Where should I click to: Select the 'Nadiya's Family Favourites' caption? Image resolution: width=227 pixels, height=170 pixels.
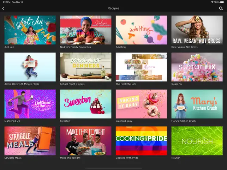click(x=76, y=47)
